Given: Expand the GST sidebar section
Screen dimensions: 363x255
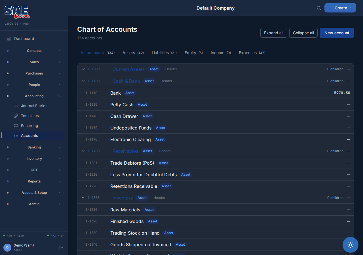Looking at the screenshot, I should (34, 170).
